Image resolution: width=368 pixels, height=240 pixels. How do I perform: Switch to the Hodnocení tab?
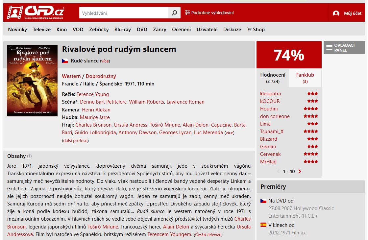tap(273, 78)
